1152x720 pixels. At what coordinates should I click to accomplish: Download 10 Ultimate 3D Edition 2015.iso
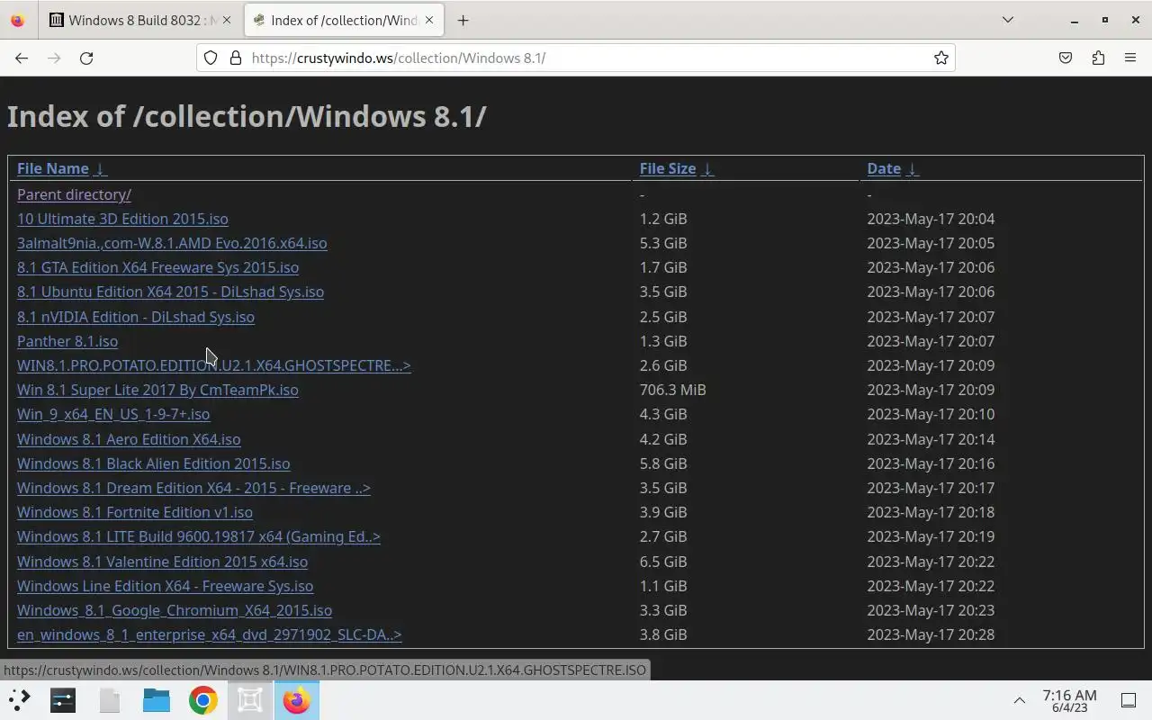[x=122, y=219]
